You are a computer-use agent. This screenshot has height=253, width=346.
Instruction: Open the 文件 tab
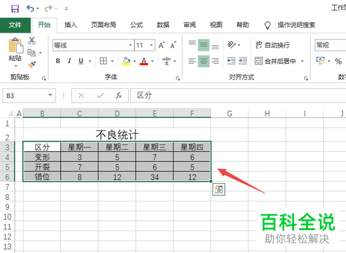[15, 25]
